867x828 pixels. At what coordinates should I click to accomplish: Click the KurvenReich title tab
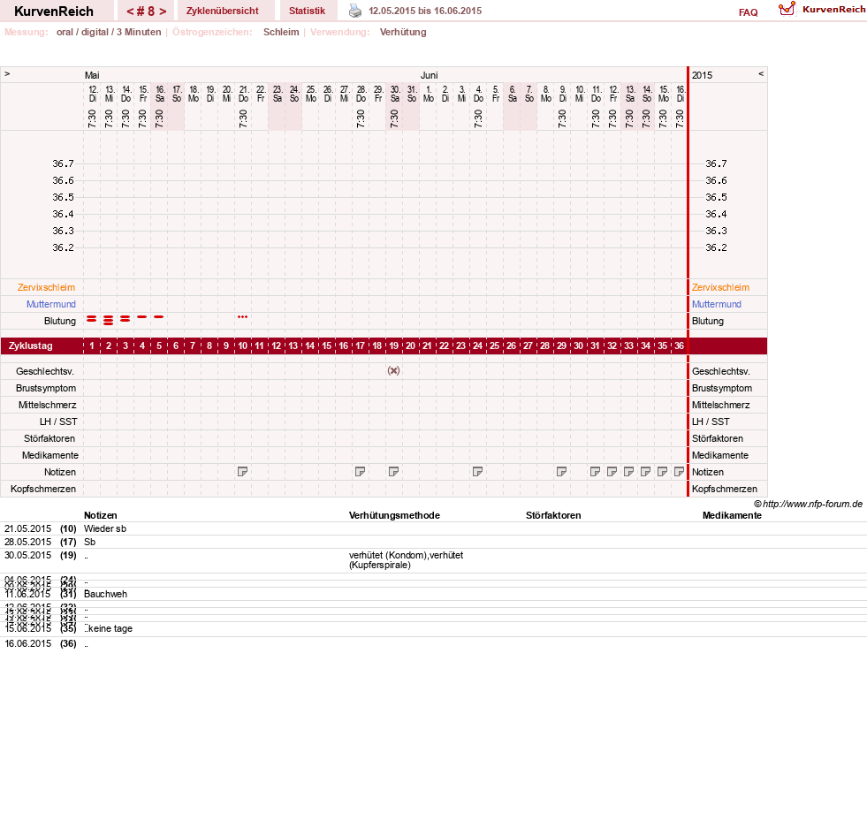coord(54,11)
